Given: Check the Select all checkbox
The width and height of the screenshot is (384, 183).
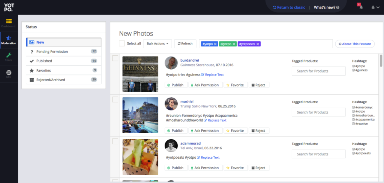Looking at the screenshot, I should 122,43.
